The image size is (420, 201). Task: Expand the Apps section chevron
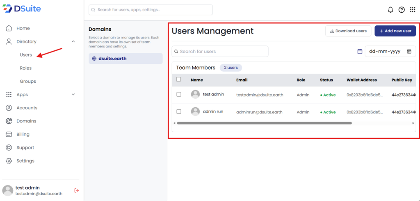tap(73, 95)
